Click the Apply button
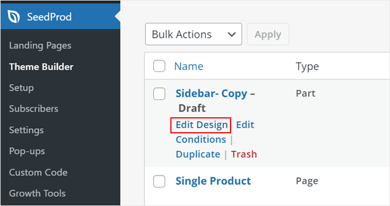 (268, 34)
